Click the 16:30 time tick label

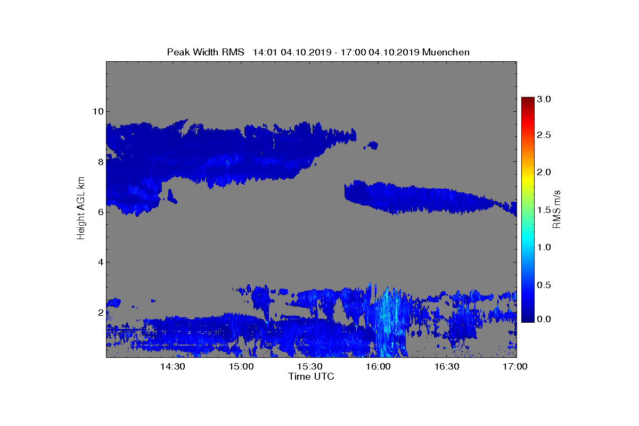point(447,367)
